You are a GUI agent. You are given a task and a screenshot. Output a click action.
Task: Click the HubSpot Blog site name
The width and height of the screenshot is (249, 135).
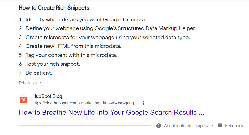point(47,96)
